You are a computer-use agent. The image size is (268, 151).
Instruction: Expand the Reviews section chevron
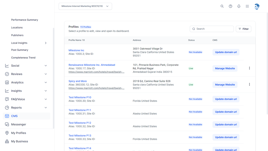pos(46,74)
